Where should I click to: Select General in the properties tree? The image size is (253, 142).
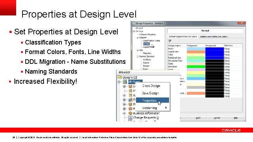(139, 28)
